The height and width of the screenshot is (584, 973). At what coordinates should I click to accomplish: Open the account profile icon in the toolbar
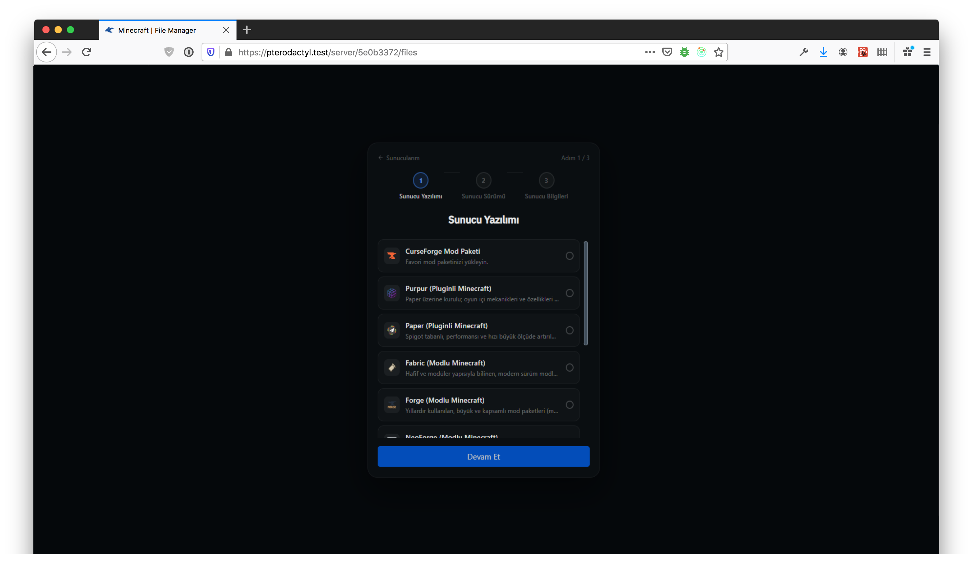click(x=843, y=52)
